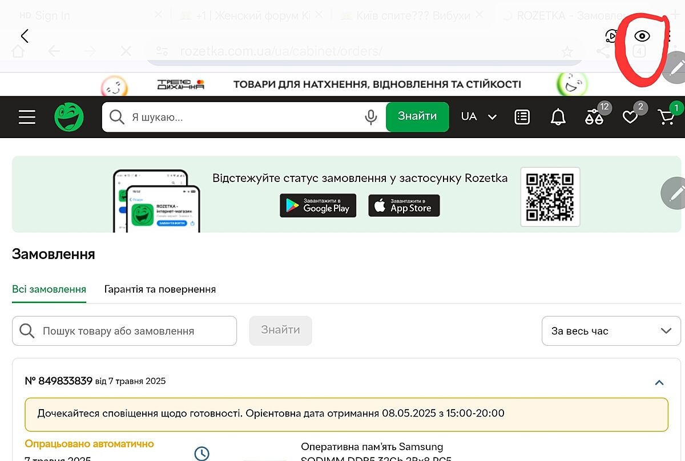
Task: Toggle the eye icon in top bar
Action: 642,37
